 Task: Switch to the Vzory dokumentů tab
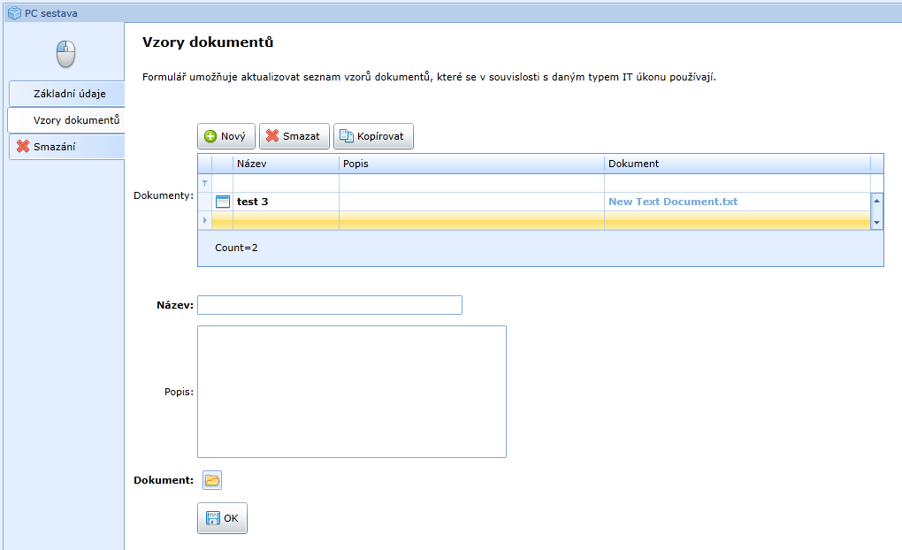(x=76, y=119)
